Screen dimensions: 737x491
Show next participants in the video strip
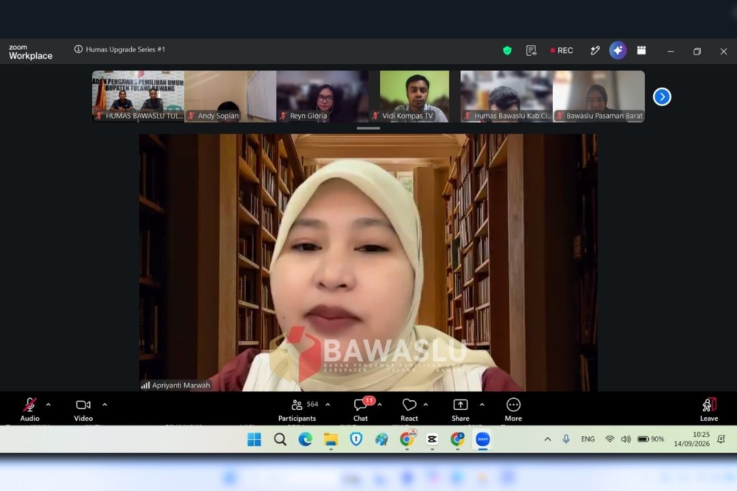pyautogui.click(x=662, y=97)
